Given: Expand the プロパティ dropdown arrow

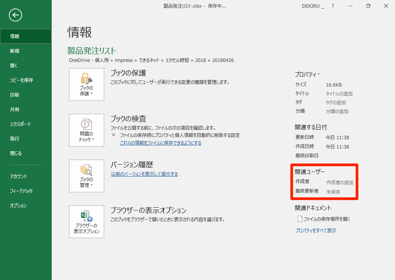Looking at the screenshot, I should point(319,74).
